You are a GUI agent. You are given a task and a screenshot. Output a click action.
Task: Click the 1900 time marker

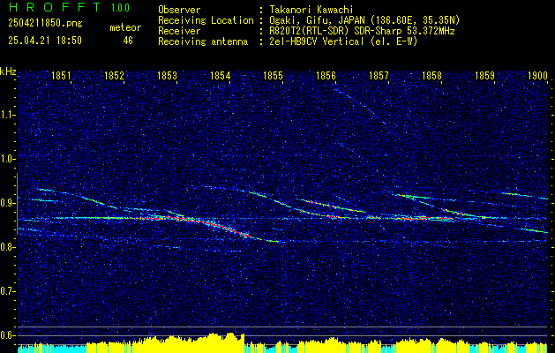538,76
